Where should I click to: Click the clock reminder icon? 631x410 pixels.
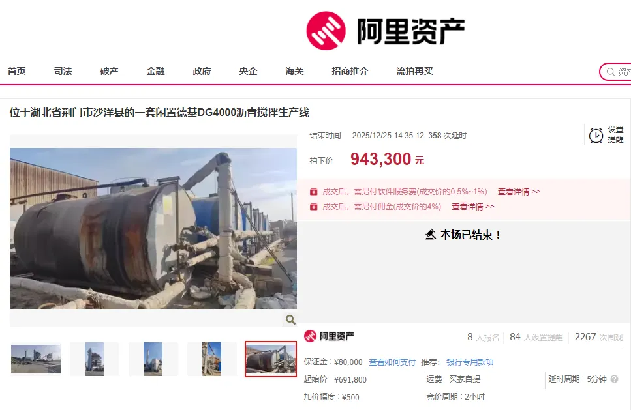tap(596, 136)
